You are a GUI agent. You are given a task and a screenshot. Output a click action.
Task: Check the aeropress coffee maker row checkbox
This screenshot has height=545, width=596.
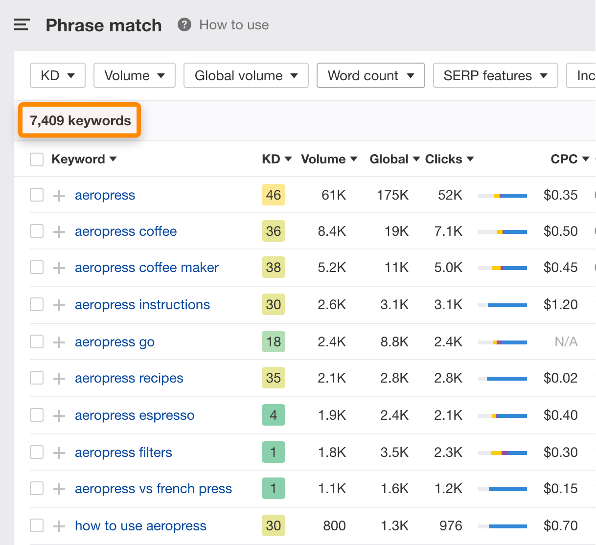point(37,268)
